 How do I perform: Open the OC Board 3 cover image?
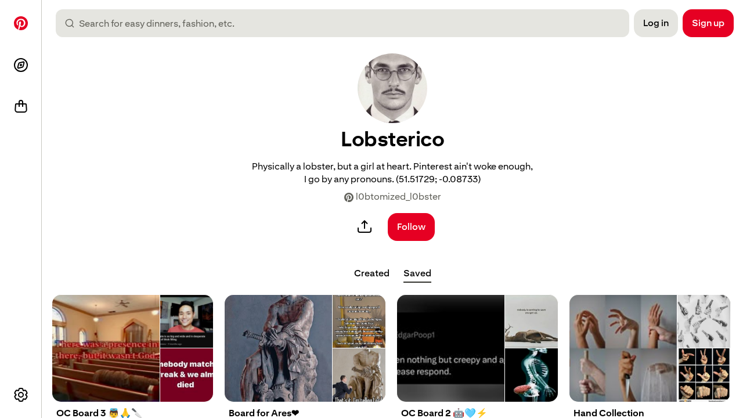(x=132, y=348)
